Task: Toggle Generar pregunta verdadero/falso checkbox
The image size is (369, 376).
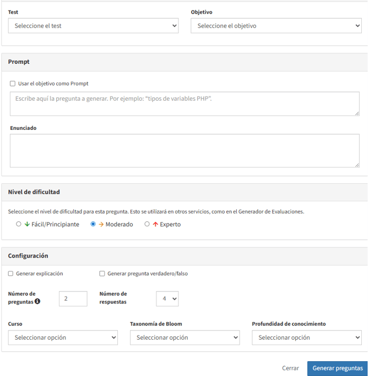Action: click(x=102, y=274)
